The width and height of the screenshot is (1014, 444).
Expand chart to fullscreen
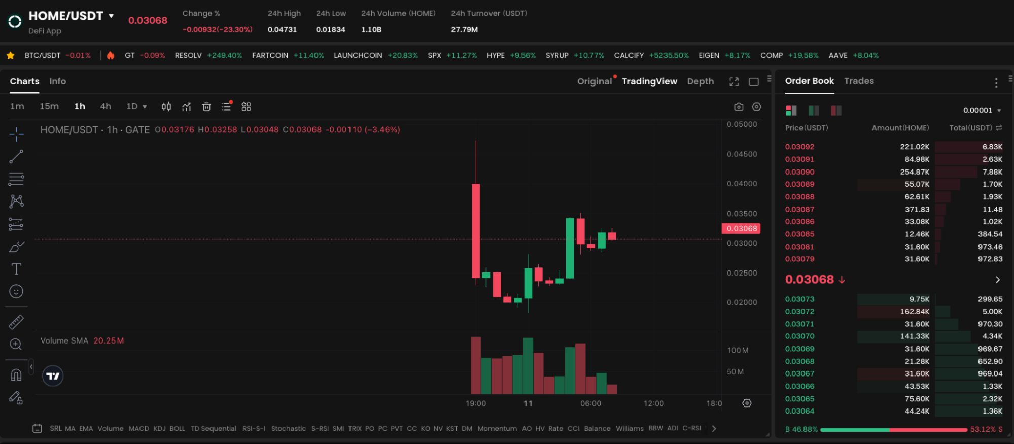pos(734,82)
